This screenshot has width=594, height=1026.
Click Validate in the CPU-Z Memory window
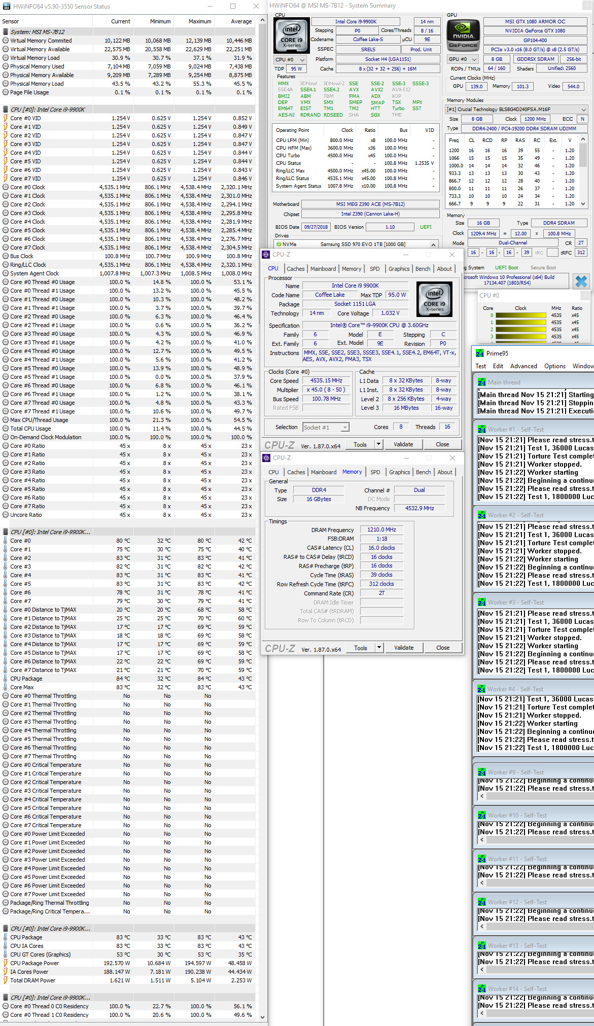[404, 648]
